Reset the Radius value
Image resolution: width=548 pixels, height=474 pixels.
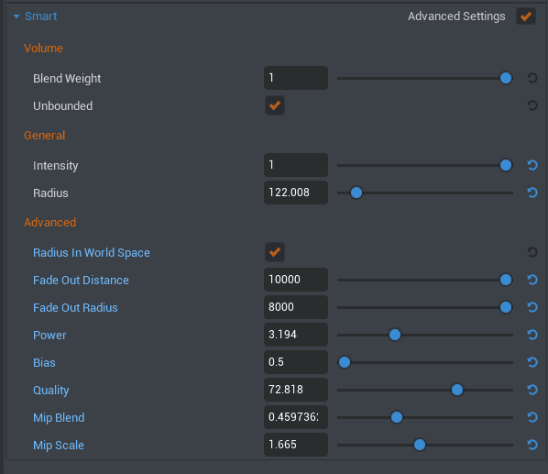tap(532, 193)
